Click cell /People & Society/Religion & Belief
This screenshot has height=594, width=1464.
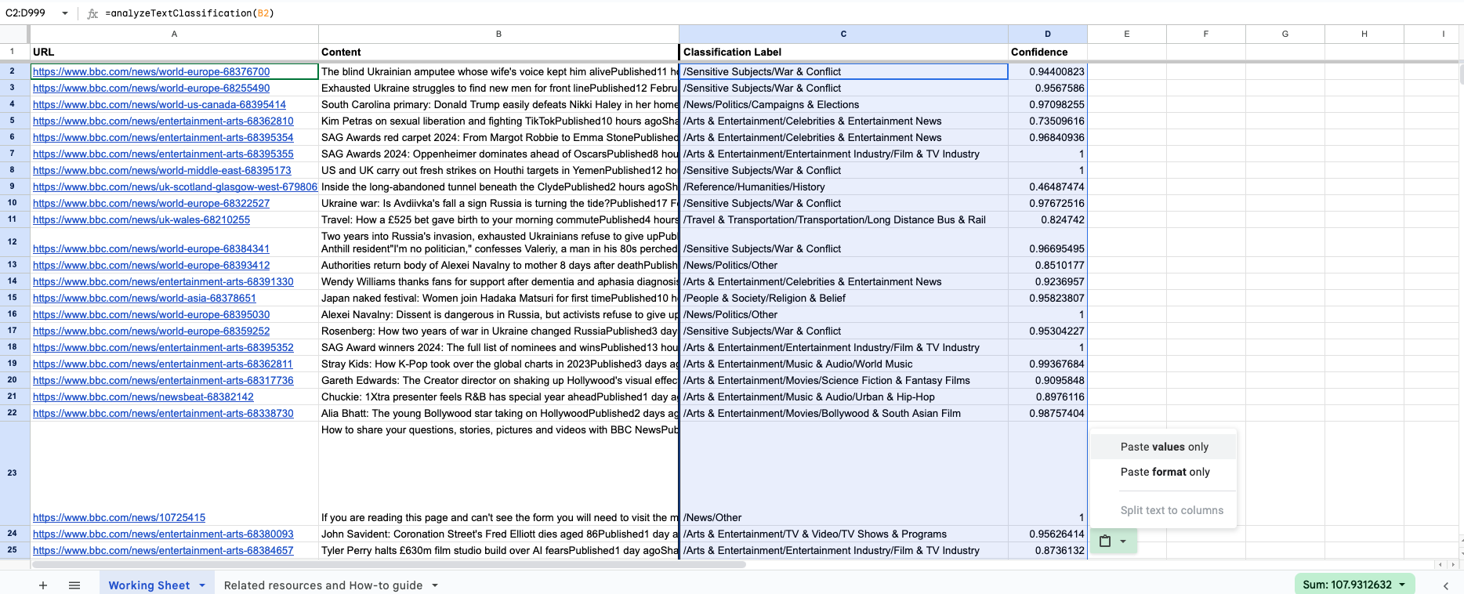843,298
